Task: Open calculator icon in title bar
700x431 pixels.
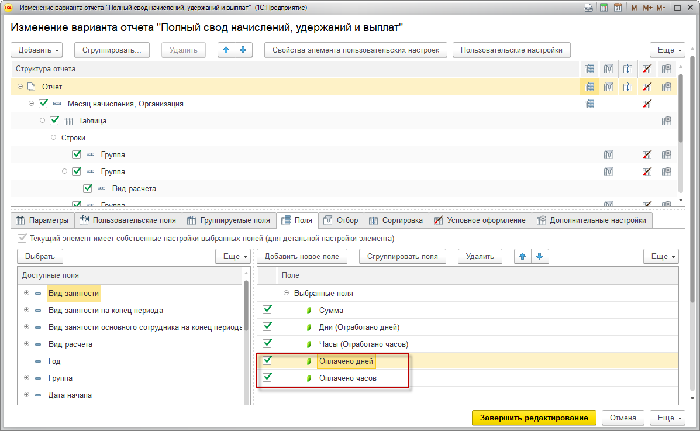Action: click(x=604, y=8)
